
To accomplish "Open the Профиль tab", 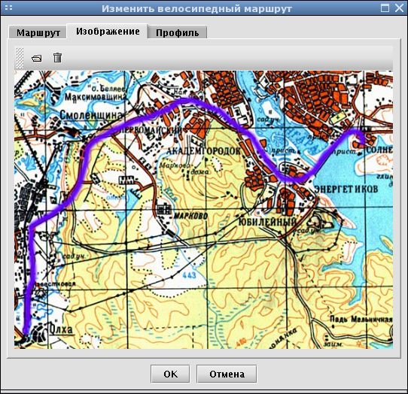I will [177, 33].
